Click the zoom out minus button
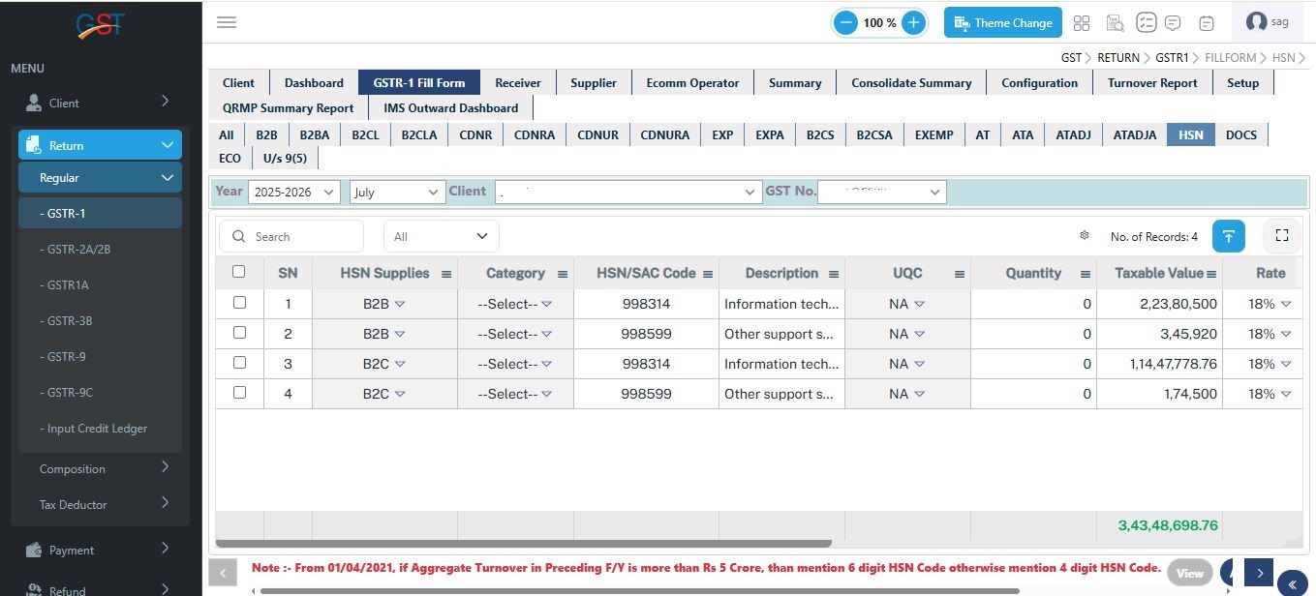Screen dimensions: 1316x596 coord(845,22)
